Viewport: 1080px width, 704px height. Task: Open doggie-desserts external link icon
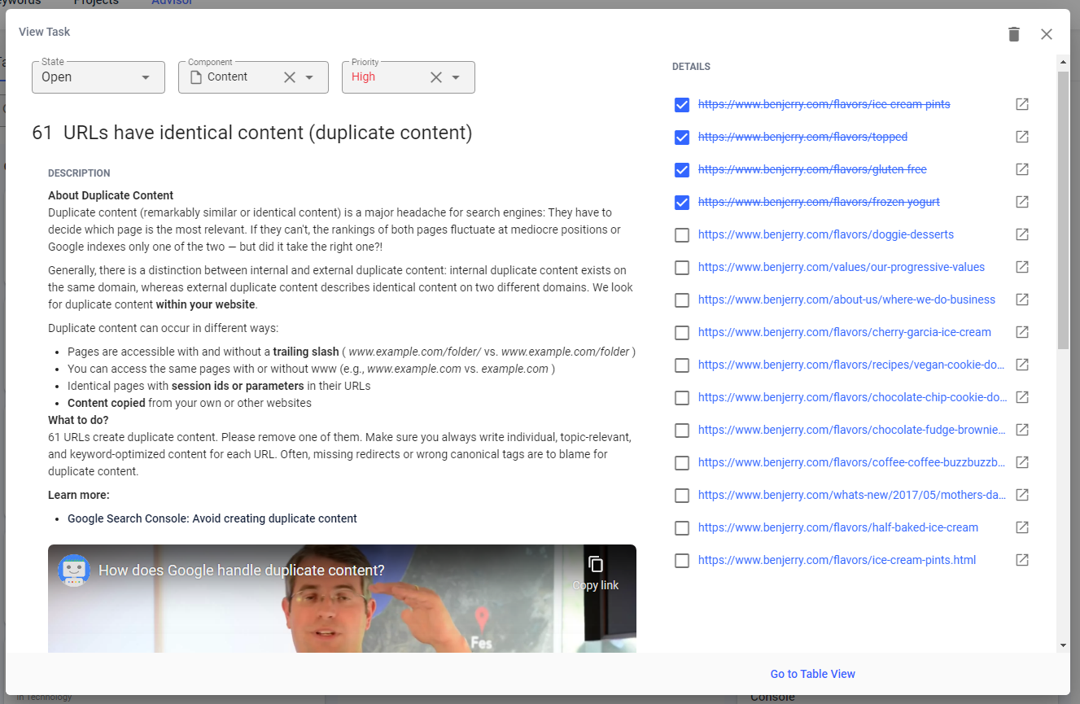pyautogui.click(x=1022, y=234)
